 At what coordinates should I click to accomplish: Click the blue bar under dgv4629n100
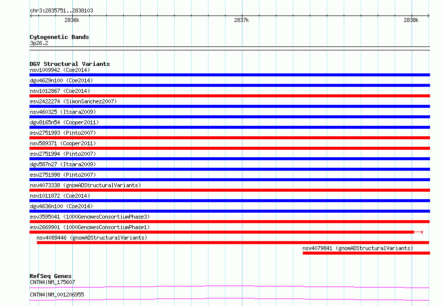(x=229, y=85)
